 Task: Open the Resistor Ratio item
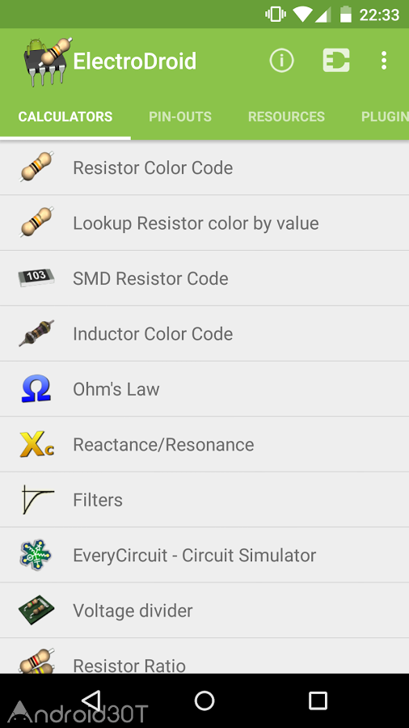pos(204,657)
